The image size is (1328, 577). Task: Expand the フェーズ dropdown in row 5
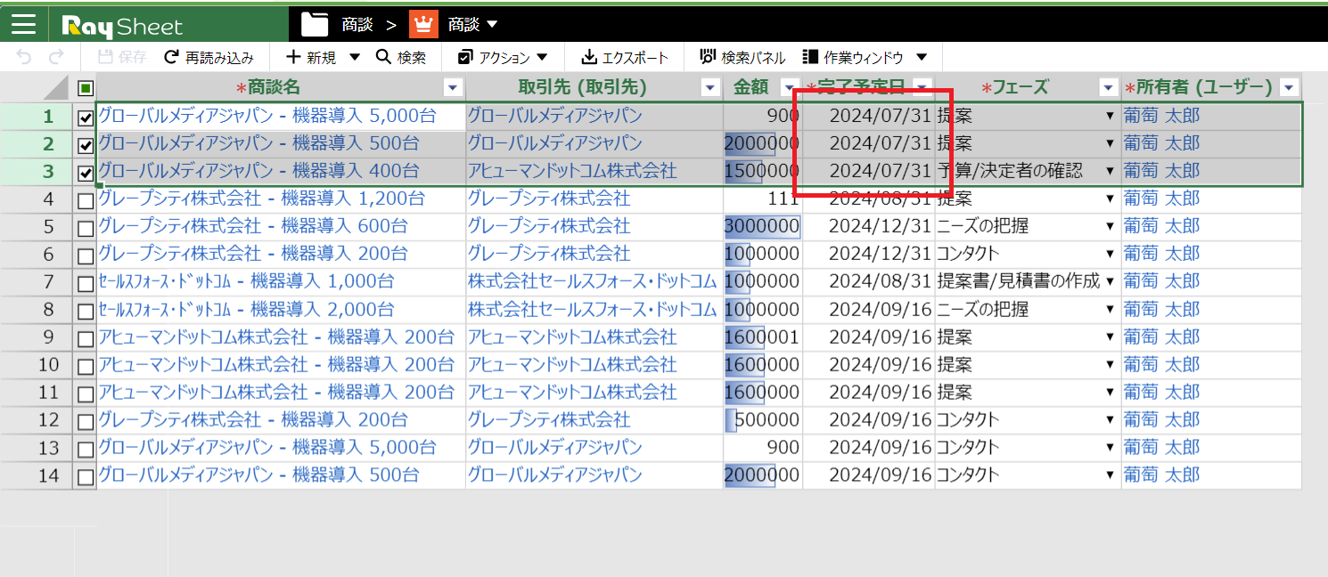click(1110, 227)
